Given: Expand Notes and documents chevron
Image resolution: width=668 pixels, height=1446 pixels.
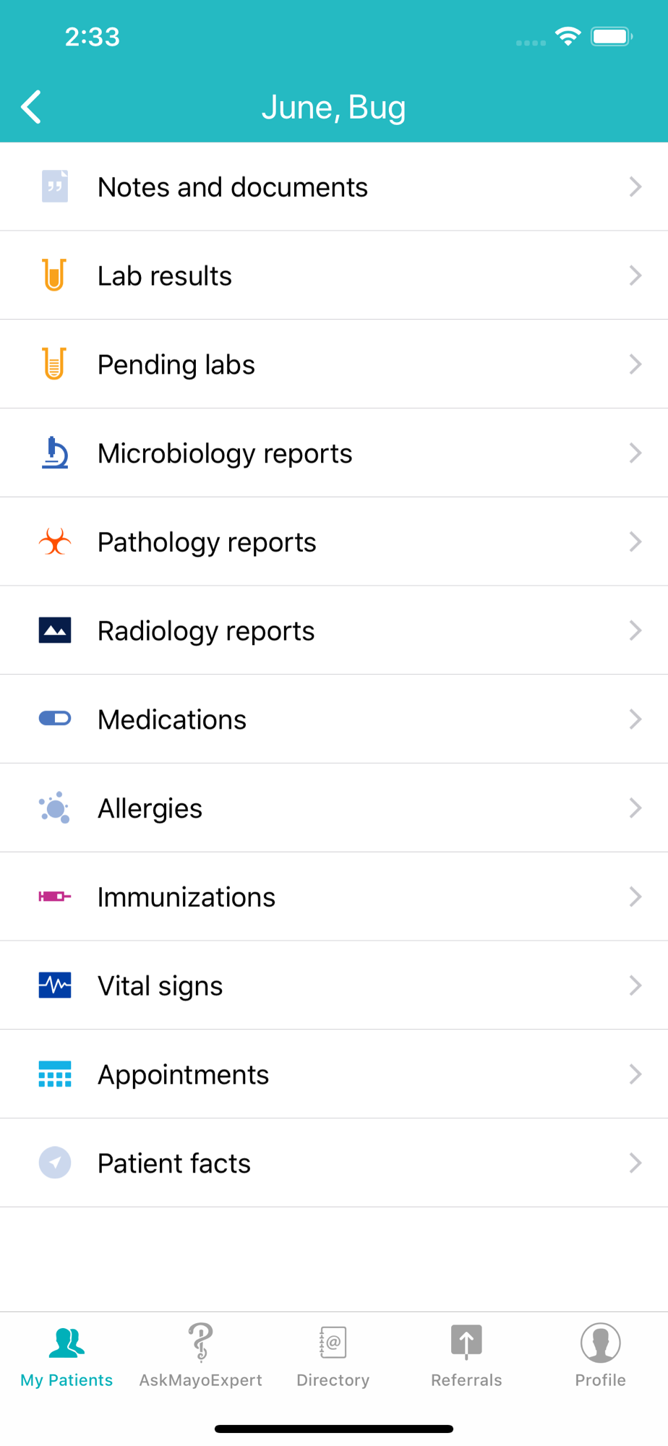Looking at the screenshot, I should point(635,187).
